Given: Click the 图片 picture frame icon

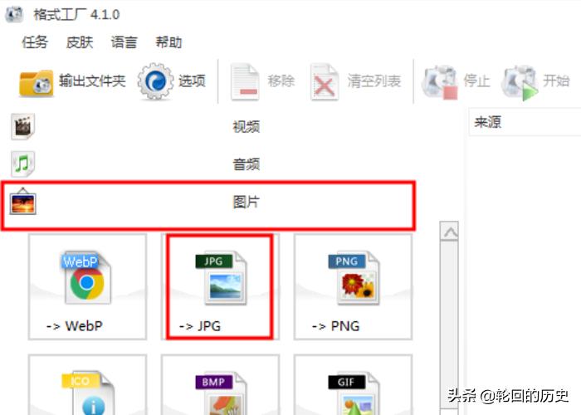Looking at the screenshot, I should pos(23,201).
